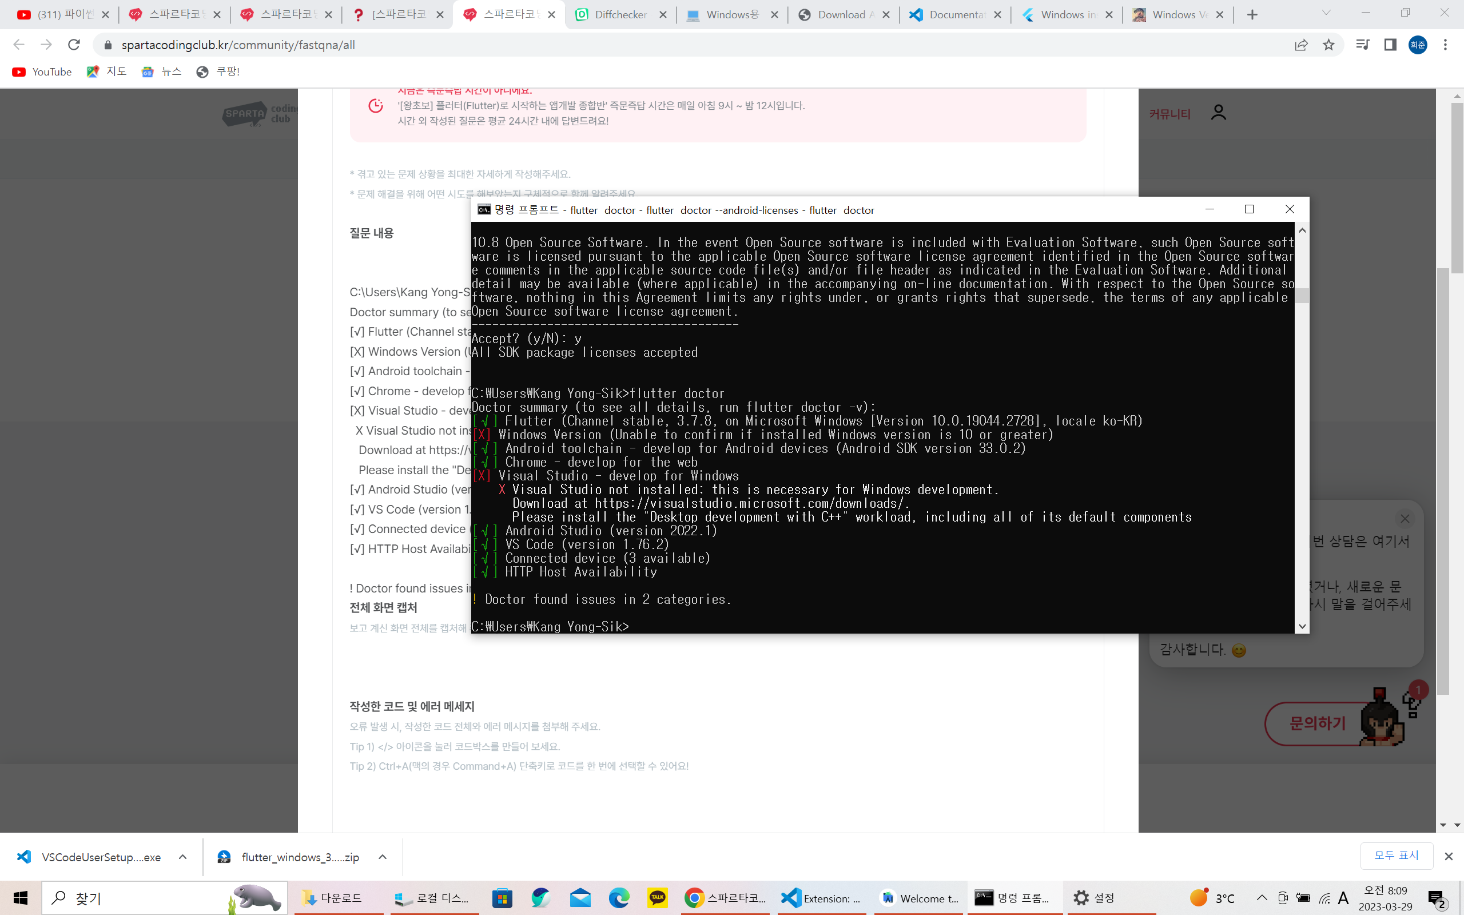The height and width of the screenshot is (915, 1464).
Task: Open a new browser tab
Action: click(x=1252, y=14)
